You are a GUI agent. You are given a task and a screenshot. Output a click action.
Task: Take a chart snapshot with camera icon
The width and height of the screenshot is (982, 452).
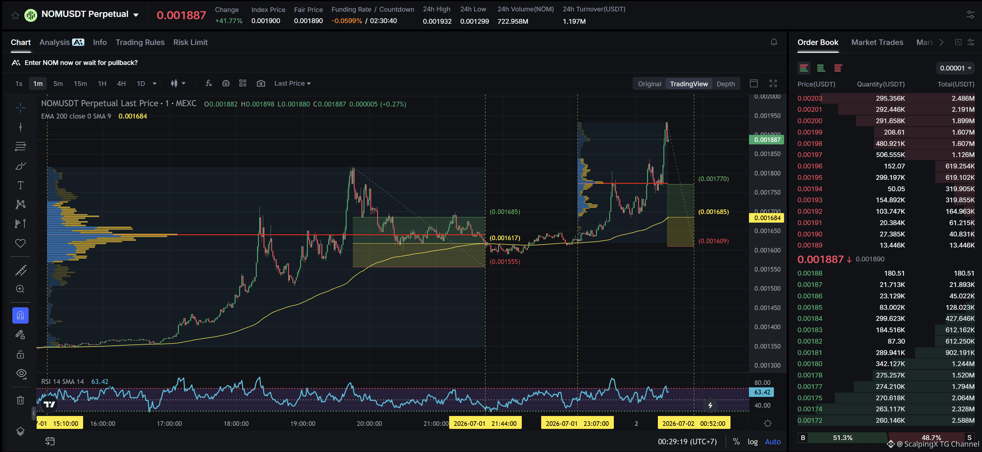coord(261,83)
